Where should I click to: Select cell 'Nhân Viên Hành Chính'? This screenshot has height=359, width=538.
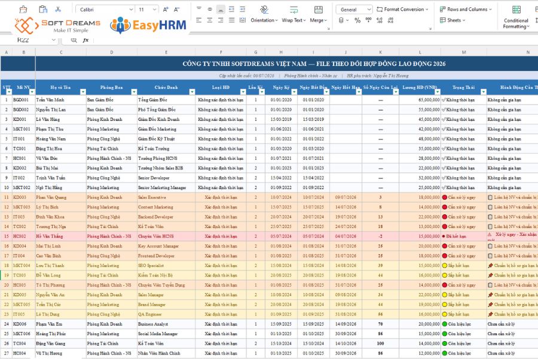pyautogui.click(x=166, y=353)
